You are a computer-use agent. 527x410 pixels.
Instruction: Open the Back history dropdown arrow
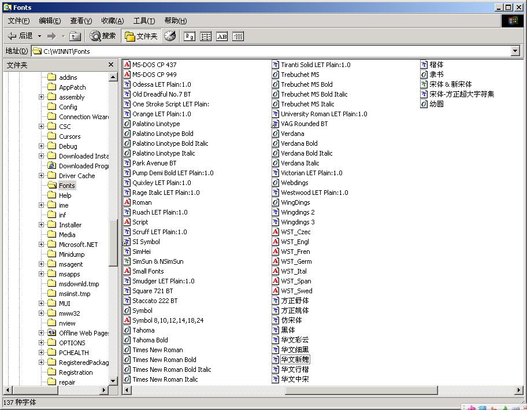[x=39, y=36]
